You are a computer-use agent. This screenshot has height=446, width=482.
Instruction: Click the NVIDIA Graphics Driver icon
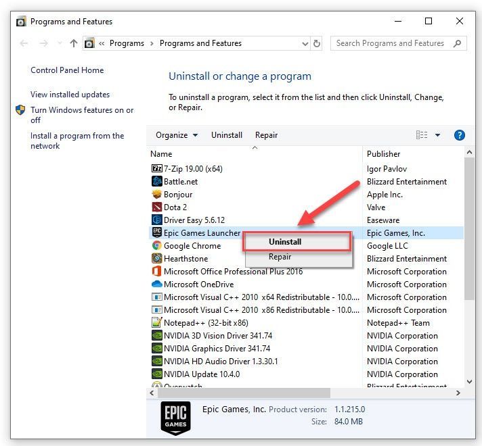(157, 348)
